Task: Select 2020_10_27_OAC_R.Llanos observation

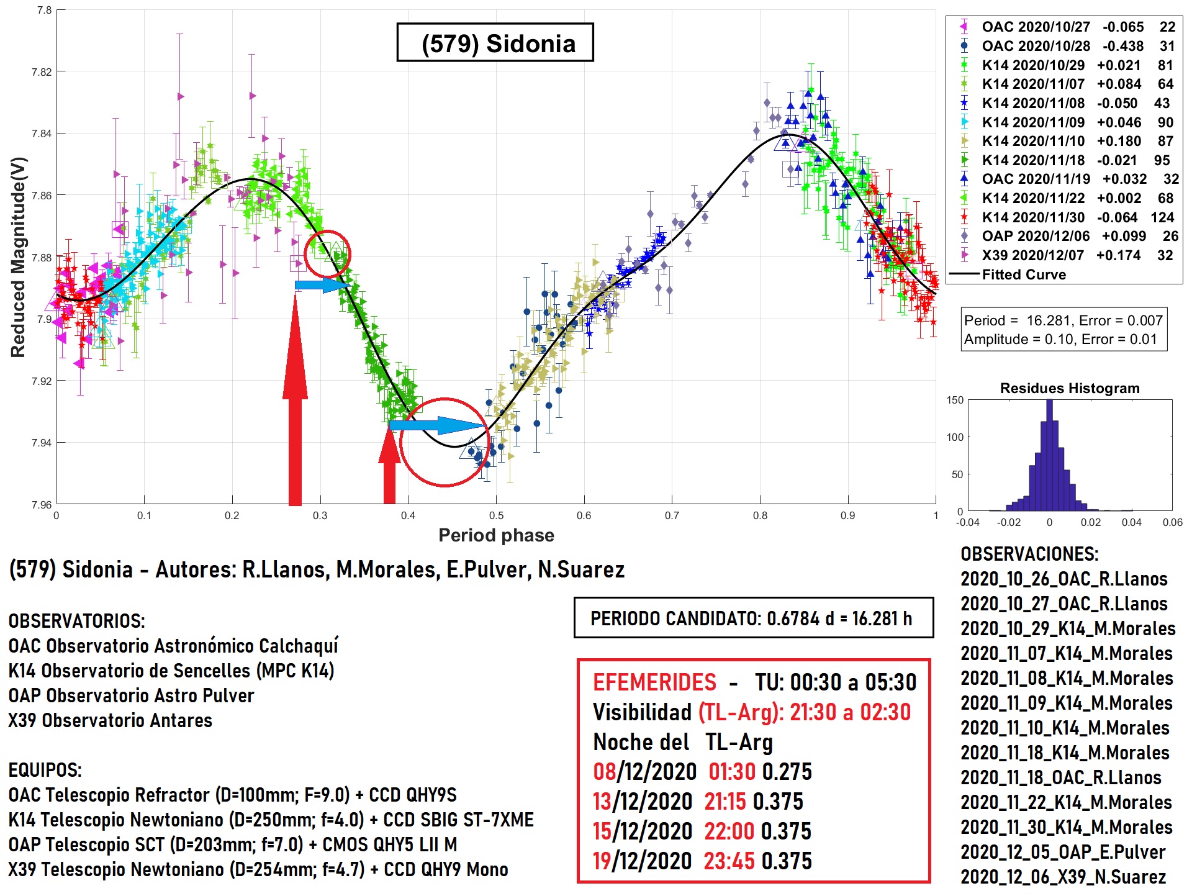Action: [x=1064, y=604]
